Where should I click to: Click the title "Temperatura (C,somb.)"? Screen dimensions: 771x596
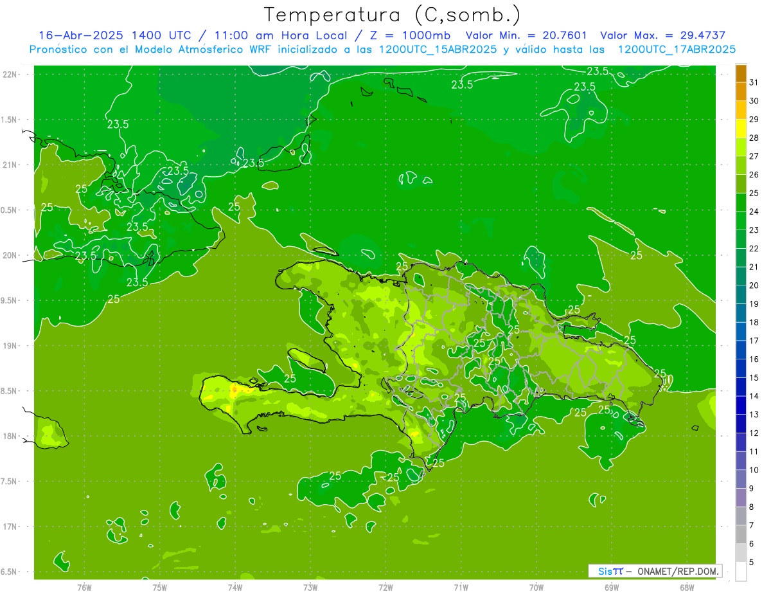pos(391,14)
